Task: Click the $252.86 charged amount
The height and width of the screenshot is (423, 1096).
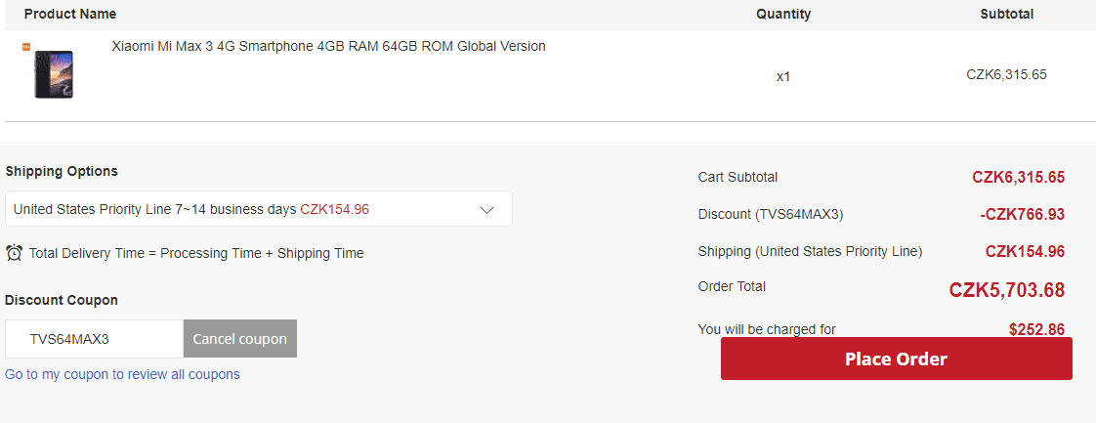Action: tap(1036, 329)
